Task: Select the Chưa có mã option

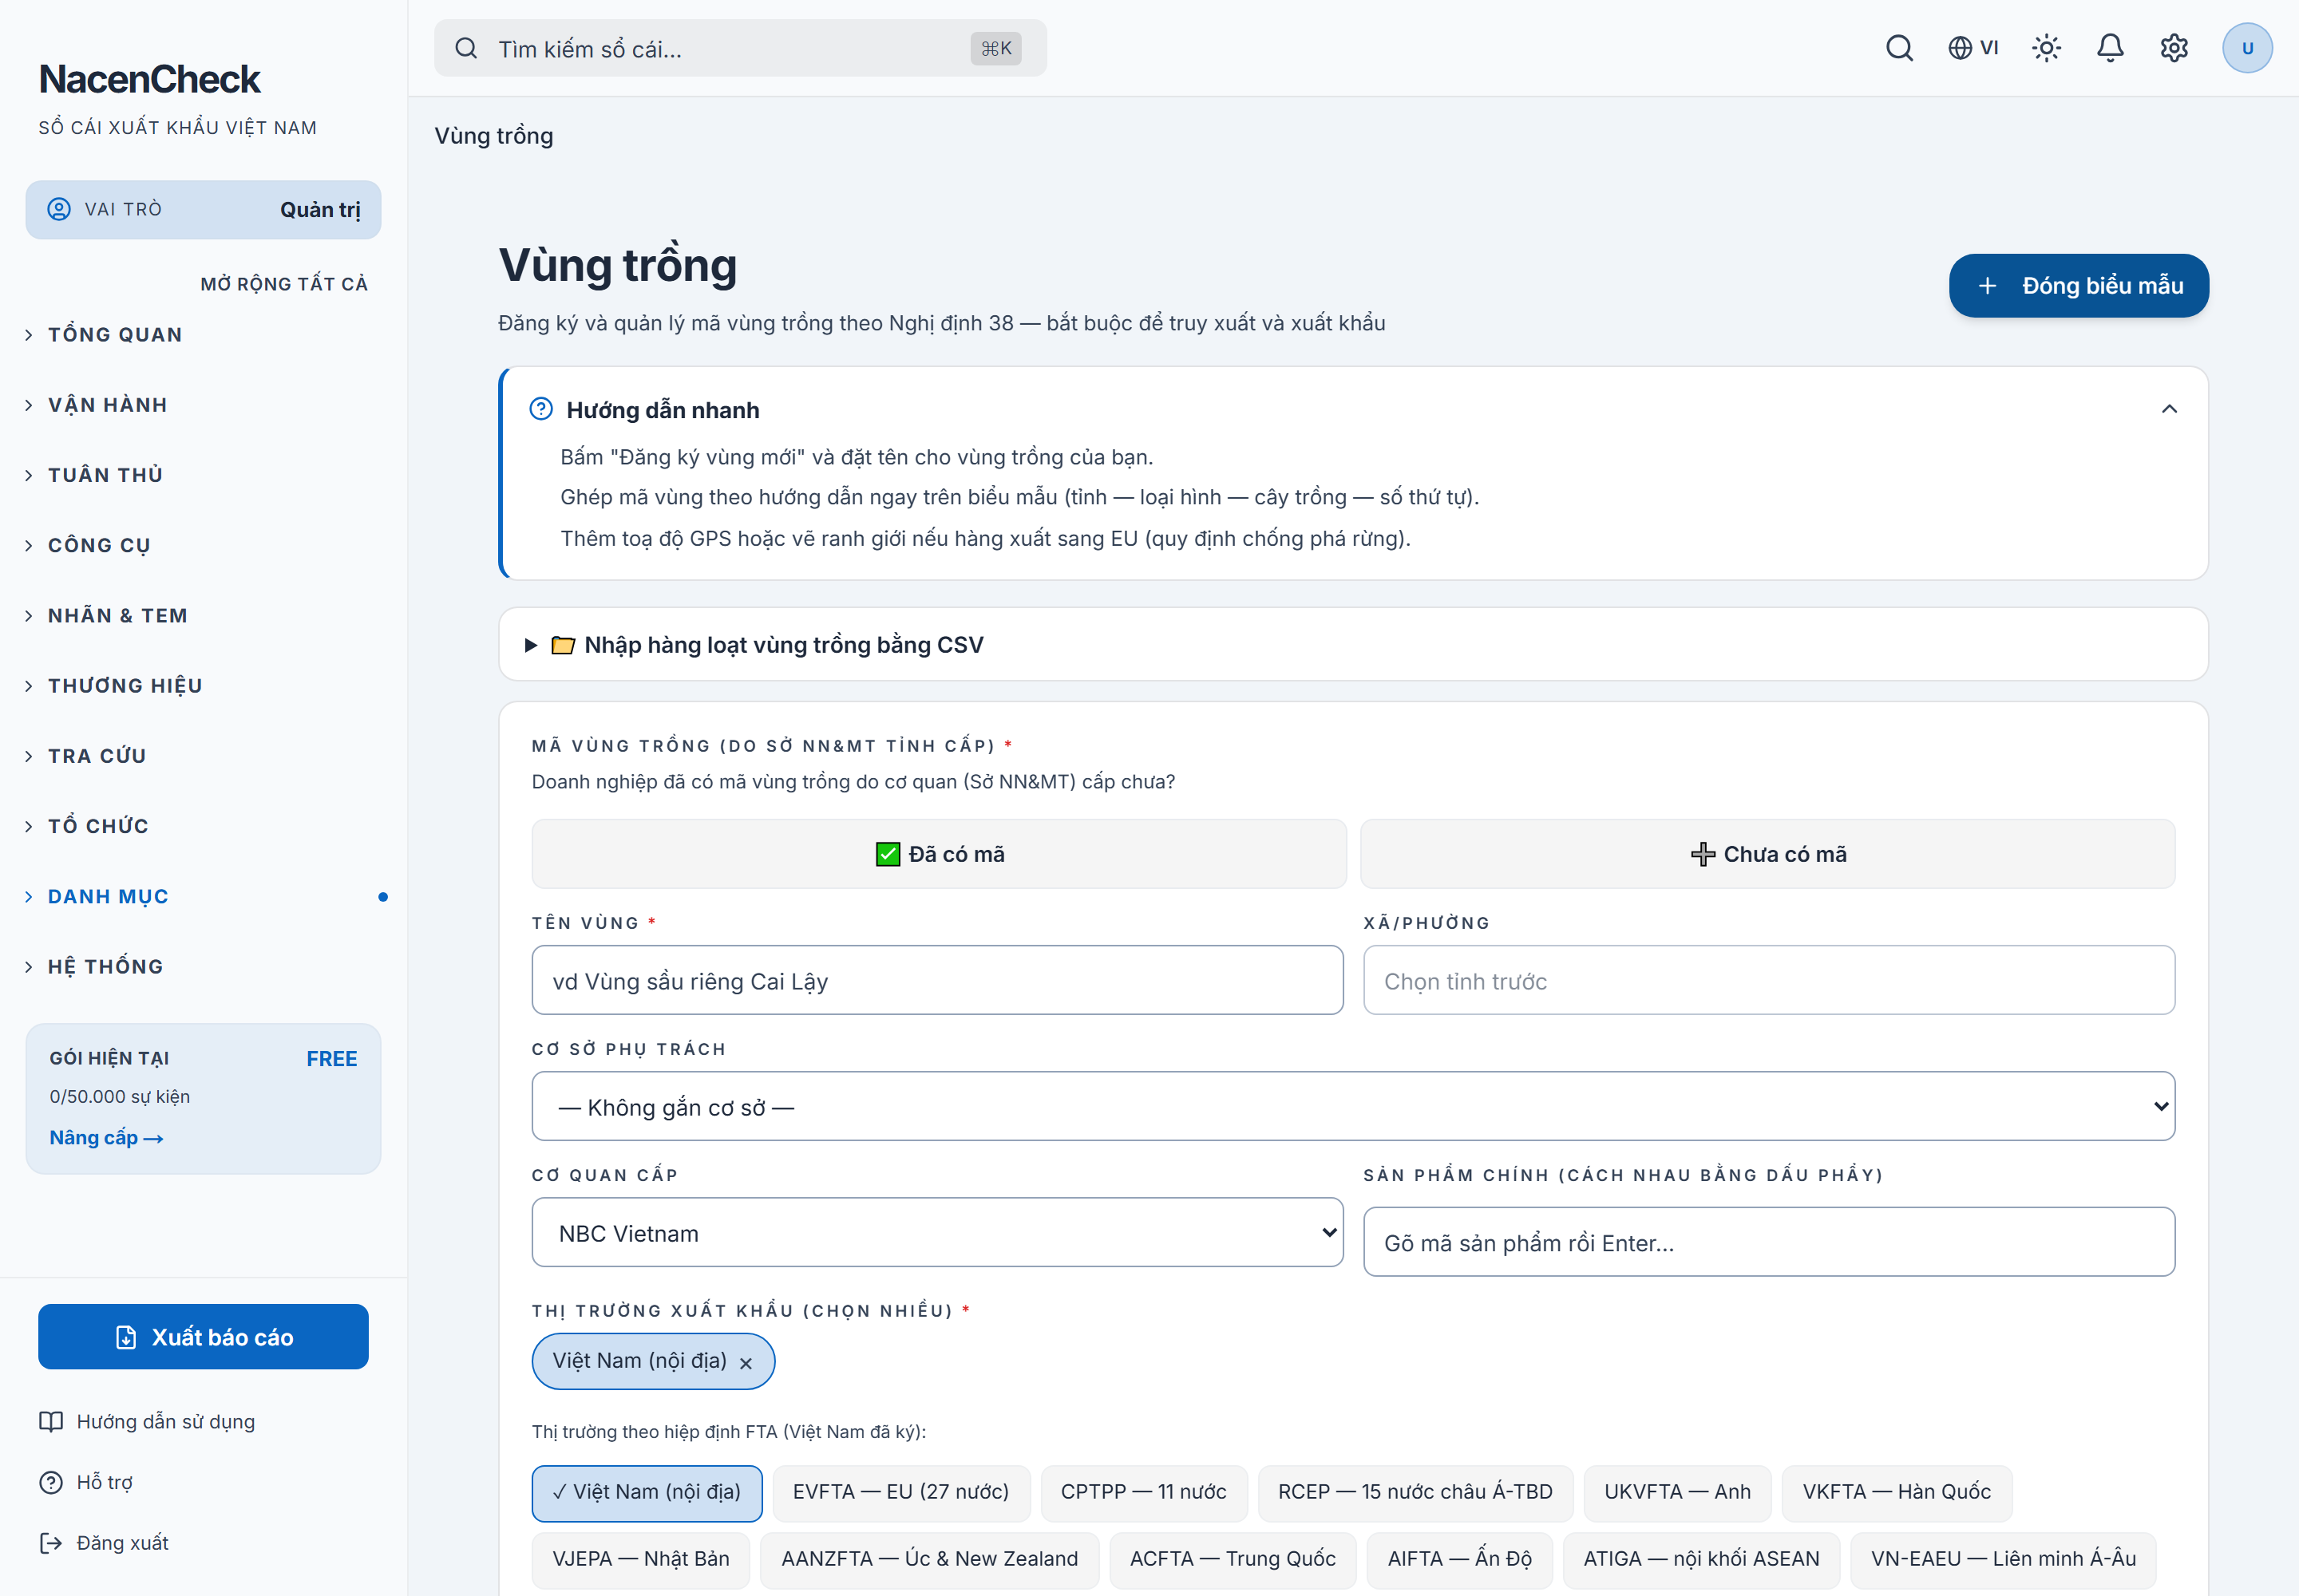Action: pos(1768,854)
